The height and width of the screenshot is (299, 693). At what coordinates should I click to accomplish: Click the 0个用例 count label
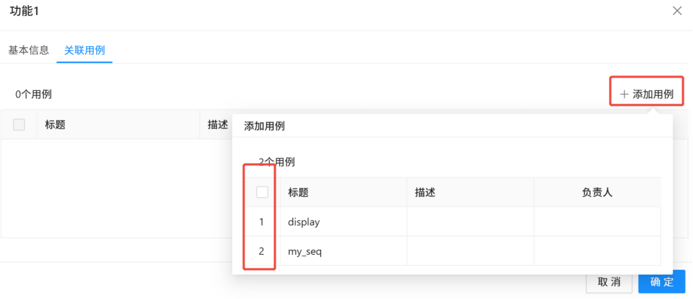pos(34,94)
